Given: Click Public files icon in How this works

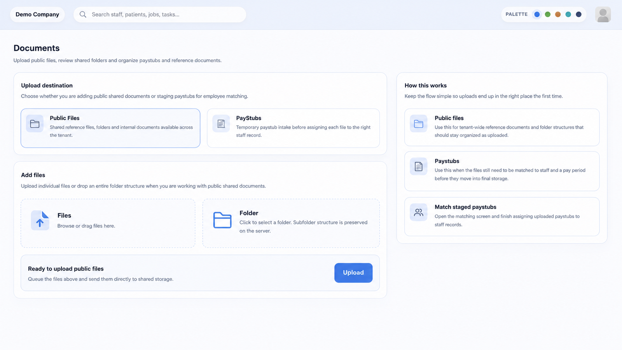Looking at the screenshot, I should [419, 124].
